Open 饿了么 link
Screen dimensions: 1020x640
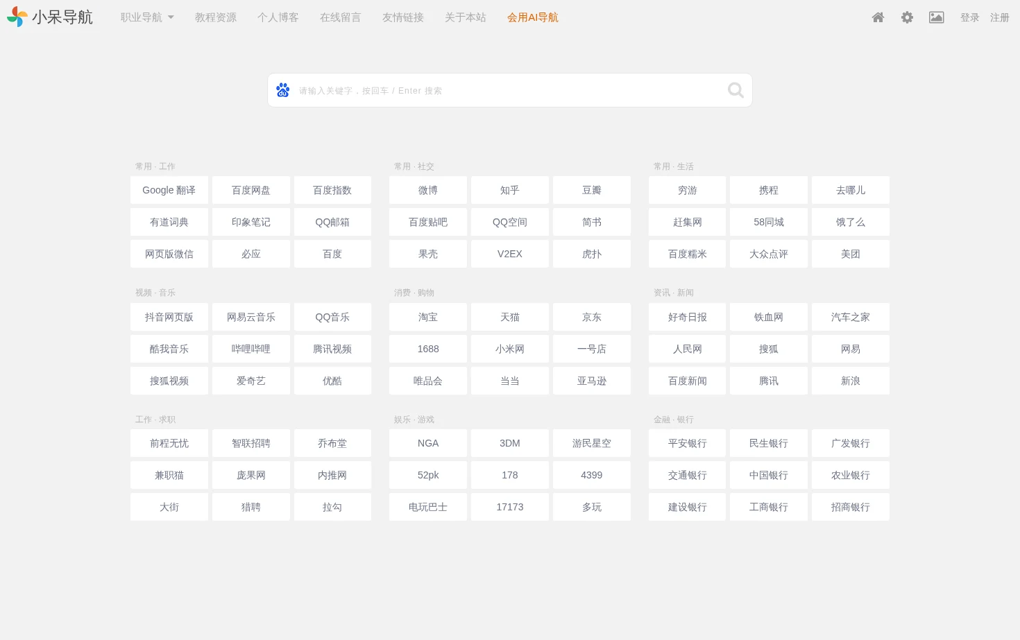(x=851, y=222)
